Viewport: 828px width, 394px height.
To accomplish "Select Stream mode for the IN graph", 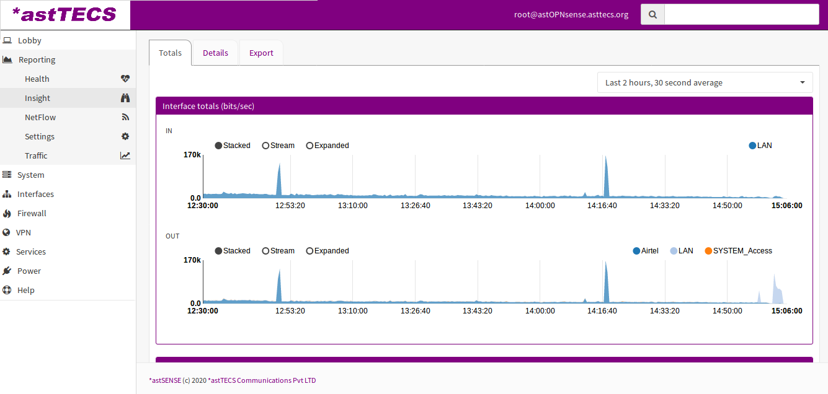I will (266, 146).
